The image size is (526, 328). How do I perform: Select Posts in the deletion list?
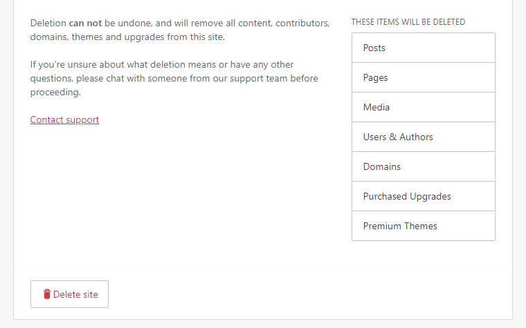423,48
